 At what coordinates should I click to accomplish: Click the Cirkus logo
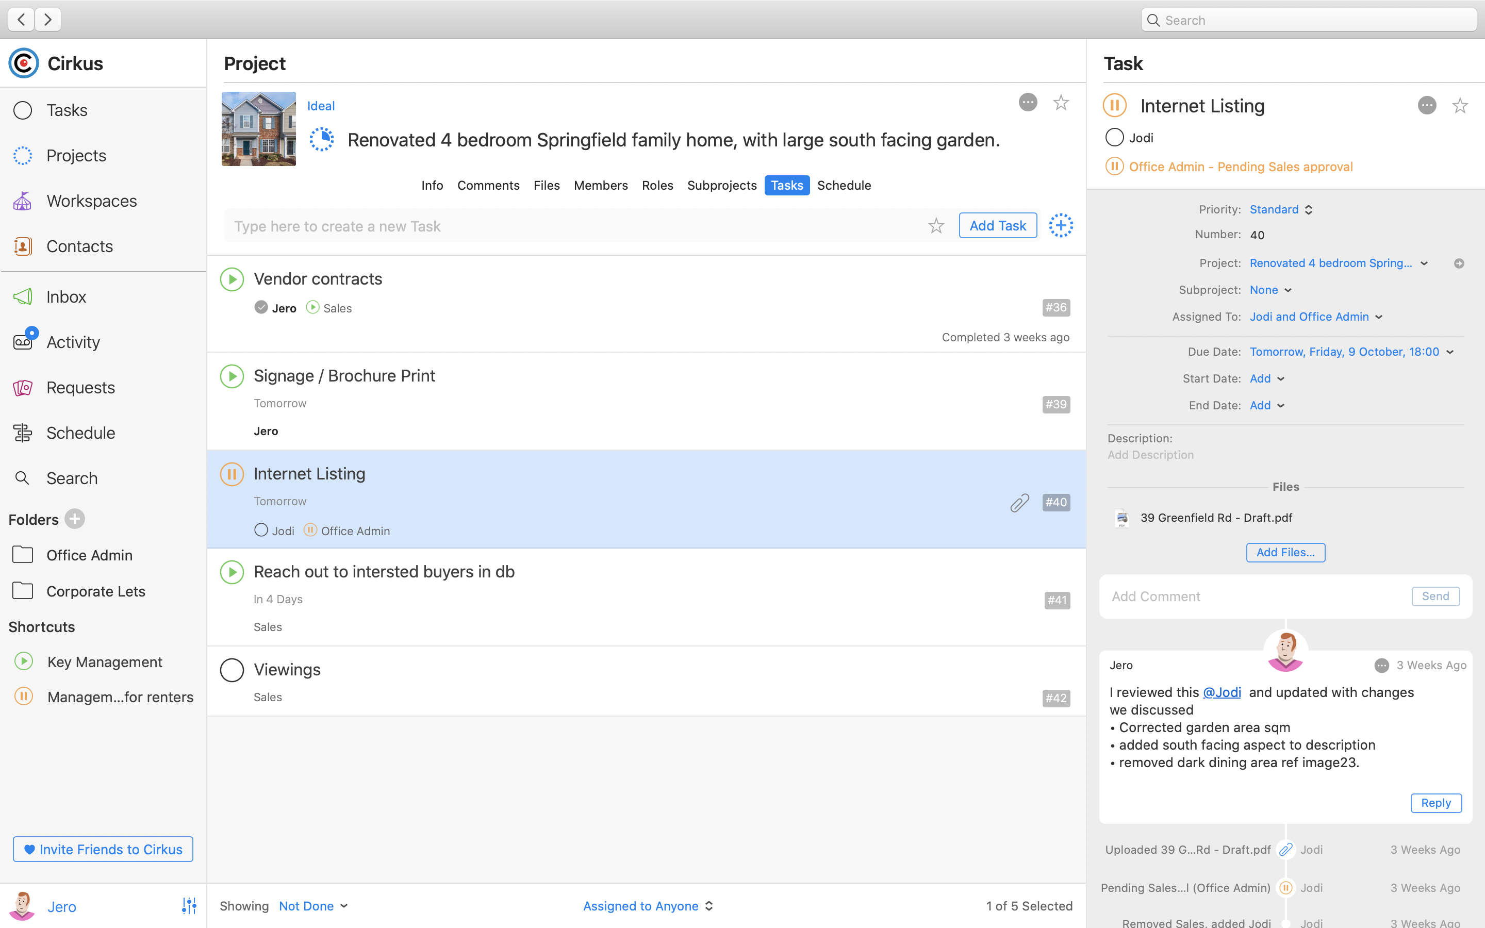[24, 63]
